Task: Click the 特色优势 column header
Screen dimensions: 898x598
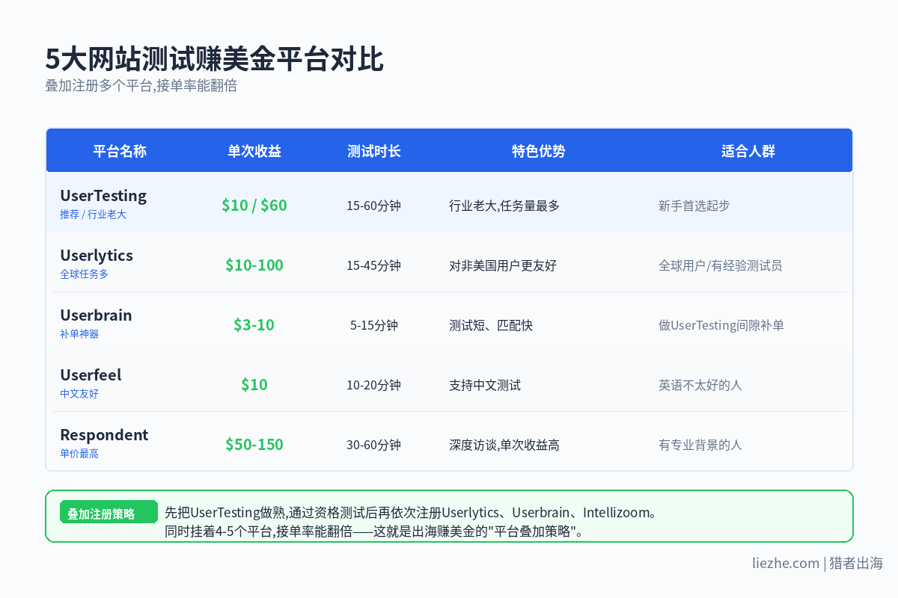Action: pyautogui.click(x=539, y=151)
